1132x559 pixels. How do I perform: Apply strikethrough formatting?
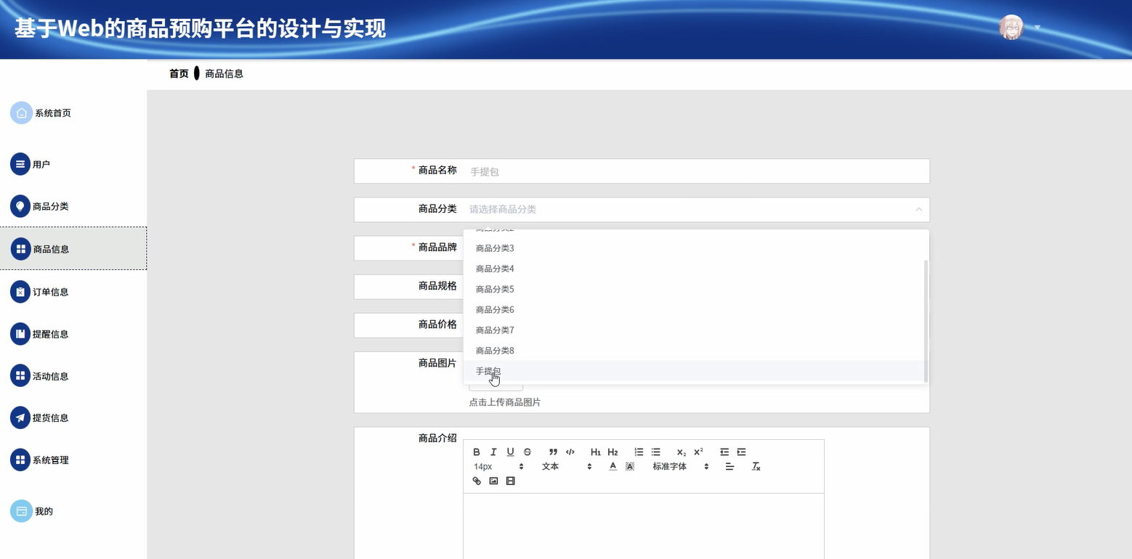click(527, 452)
